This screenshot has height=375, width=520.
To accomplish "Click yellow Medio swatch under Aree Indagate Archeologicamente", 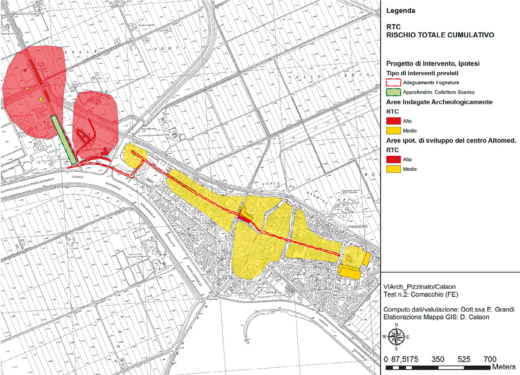I will tap(393, 131).
